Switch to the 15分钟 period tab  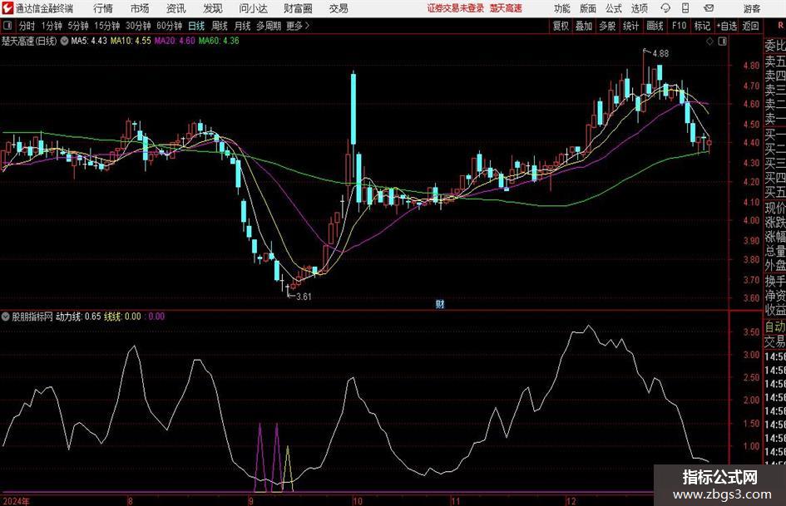click(x=107, y=26)
